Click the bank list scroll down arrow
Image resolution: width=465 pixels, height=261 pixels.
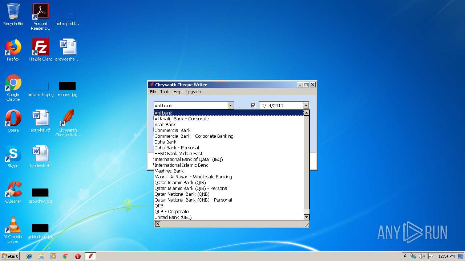coord(306,217)
